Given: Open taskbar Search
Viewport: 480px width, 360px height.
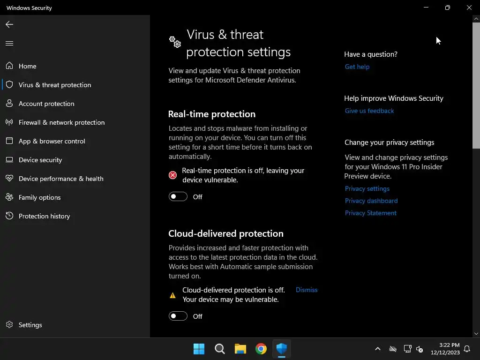Looking at the screenshot, I should [220, 349].
